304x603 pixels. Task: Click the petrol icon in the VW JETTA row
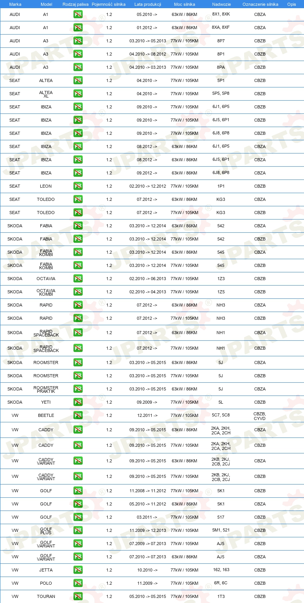pyautogui.click(x=78, y=570)
